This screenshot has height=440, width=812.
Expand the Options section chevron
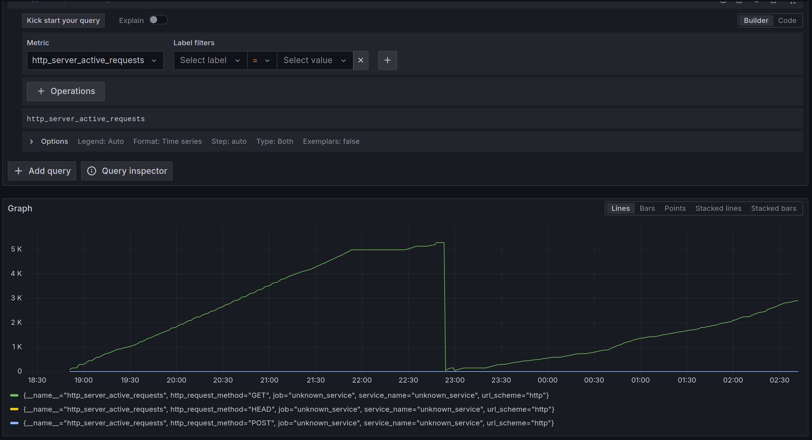click(32, 141)
